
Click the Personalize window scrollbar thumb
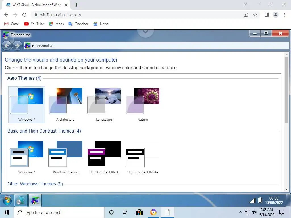tap(286, 89)
